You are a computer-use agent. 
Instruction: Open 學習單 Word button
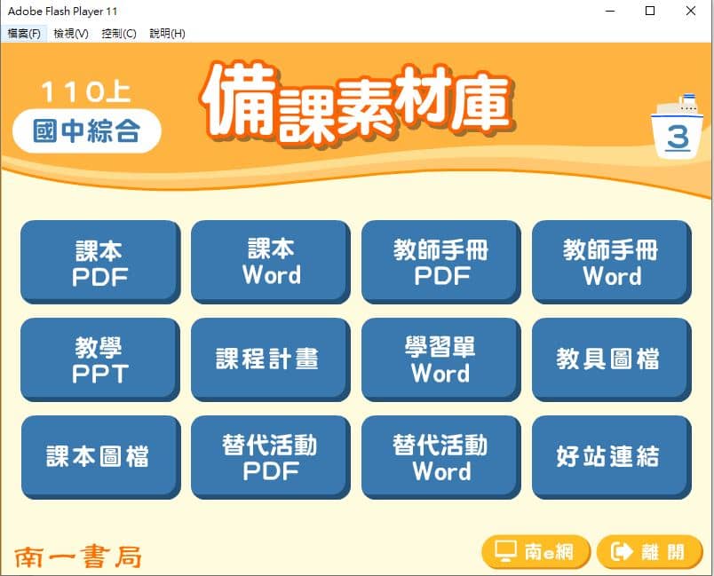(440, 359)
